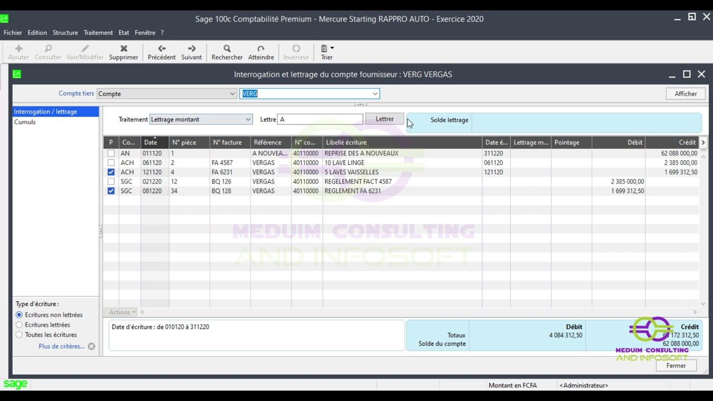This screenshot has width=713, height=401.
Task: Click the date cell 021220
Action: [152, 182]
